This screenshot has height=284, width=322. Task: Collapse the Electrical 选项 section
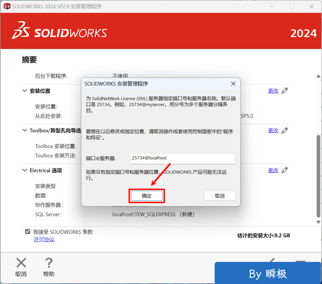click(x=25, y=170)
